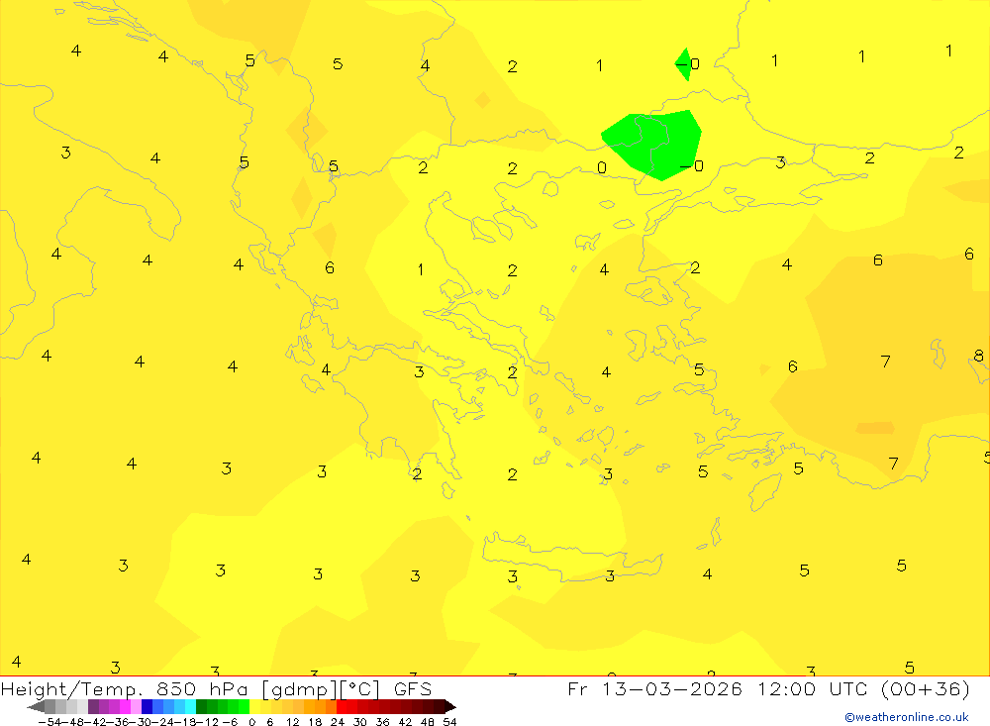
Task: Click the '54' label ending the color scale
Action: click(449, 722)
